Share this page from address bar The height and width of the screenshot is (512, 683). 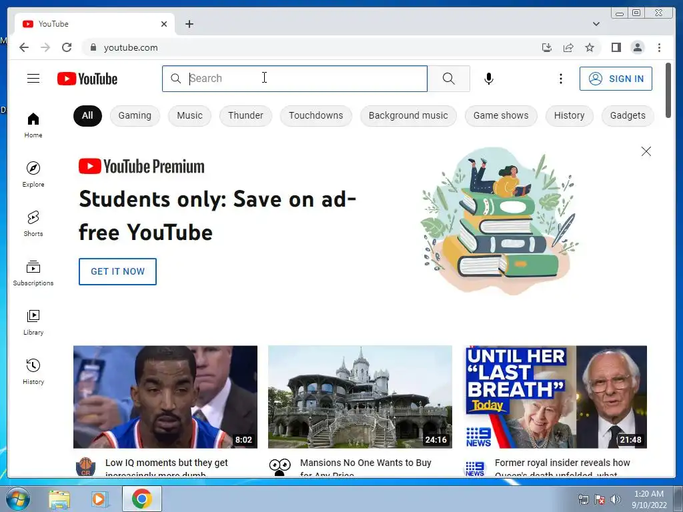[568, 47]
